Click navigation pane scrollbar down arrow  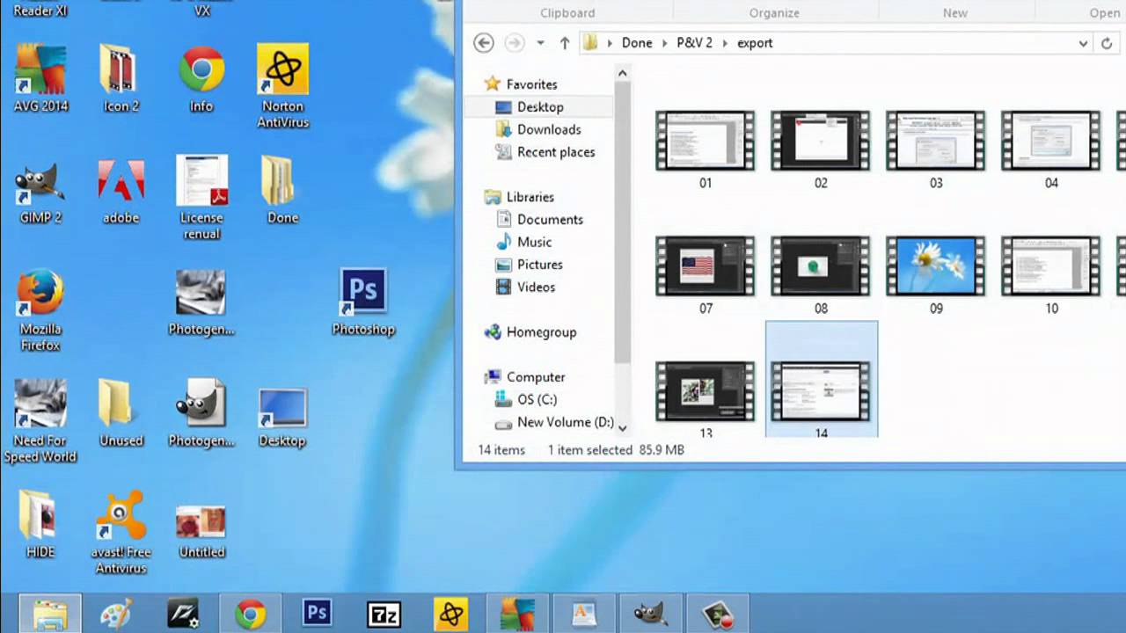click(x=622, y=428)
